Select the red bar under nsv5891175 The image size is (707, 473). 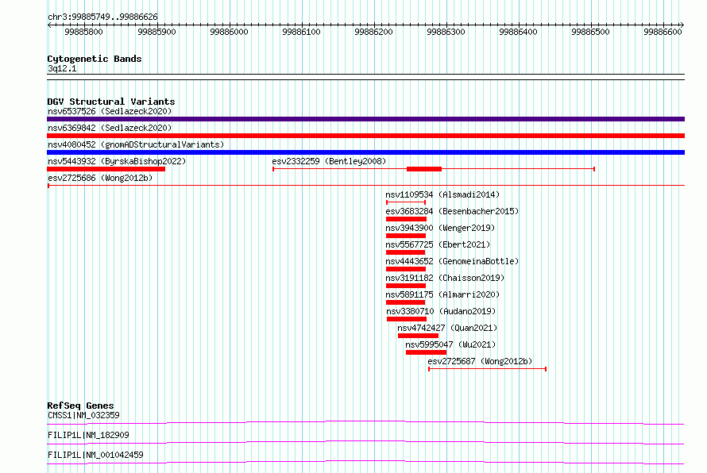pyautogui.click(x=406, y=302)
